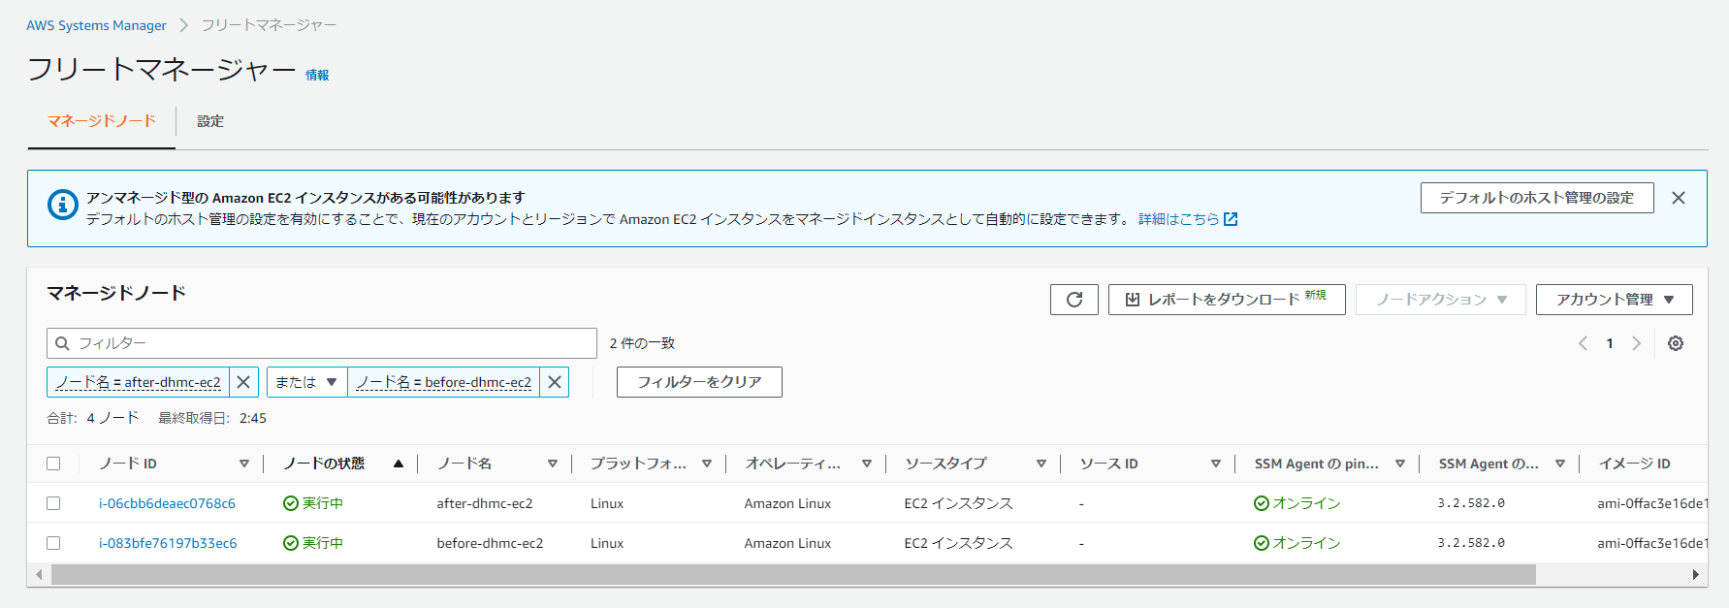Sort by オペレーティング column arrow
Viewport: 1729px width, 608px height.
coord(866,464)
